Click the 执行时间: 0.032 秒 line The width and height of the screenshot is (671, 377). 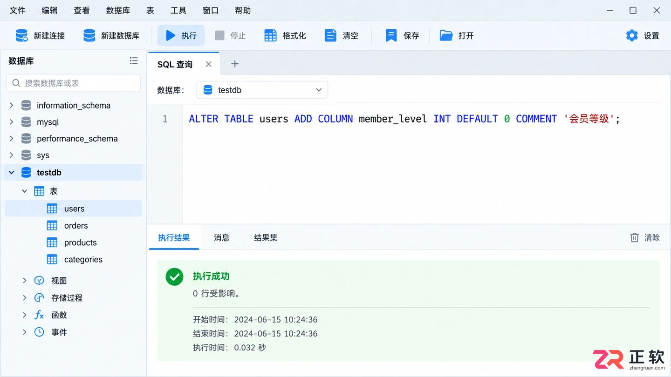(x=229, y=348)
